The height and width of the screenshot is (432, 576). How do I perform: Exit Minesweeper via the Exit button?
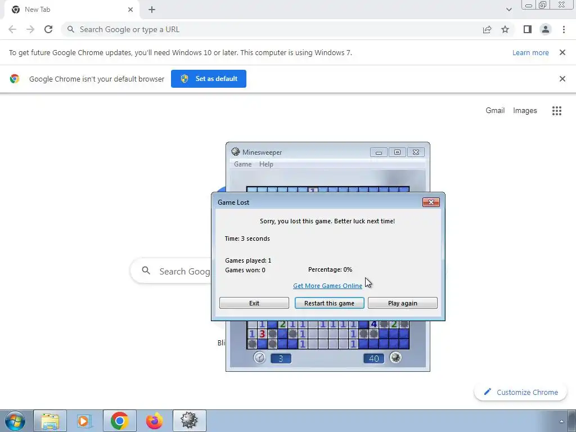(254, 303)
